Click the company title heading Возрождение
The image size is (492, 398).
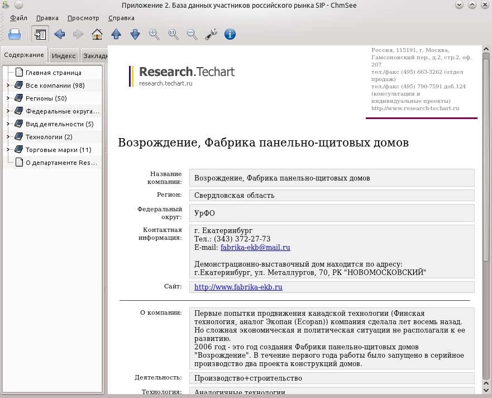(263, 143)
